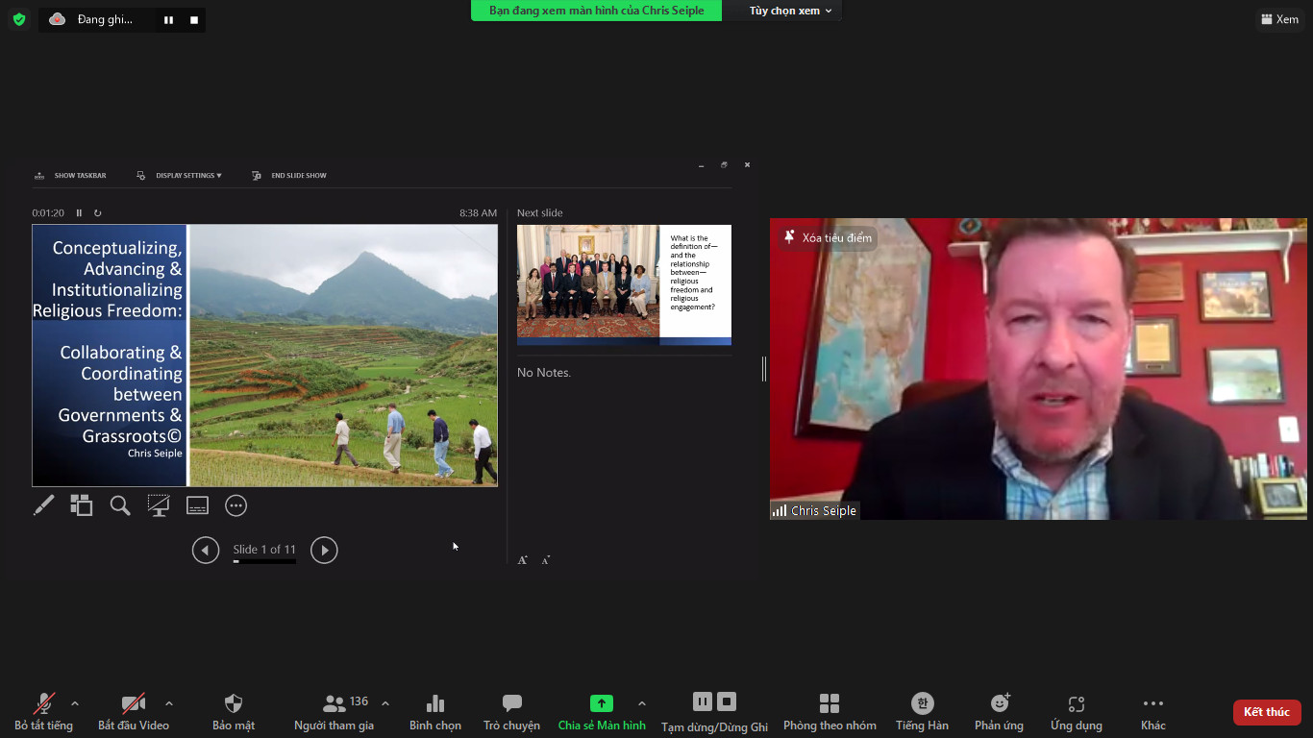Stop recording from top-left recording indicator
The width and height of the screenshot is (1313, 738).
[x=194, y=19]
